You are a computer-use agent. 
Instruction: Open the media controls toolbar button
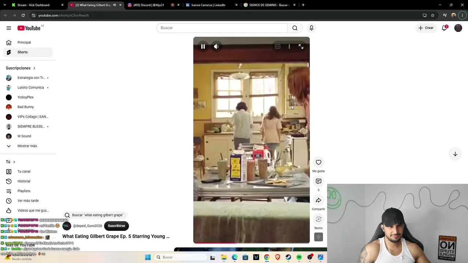(445, 15)
